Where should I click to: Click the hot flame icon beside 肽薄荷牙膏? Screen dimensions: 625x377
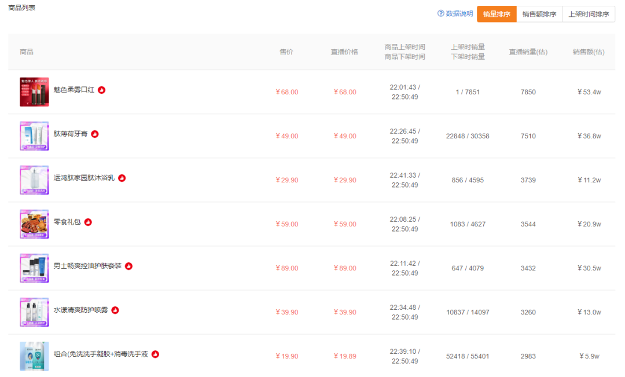point(95,134)
